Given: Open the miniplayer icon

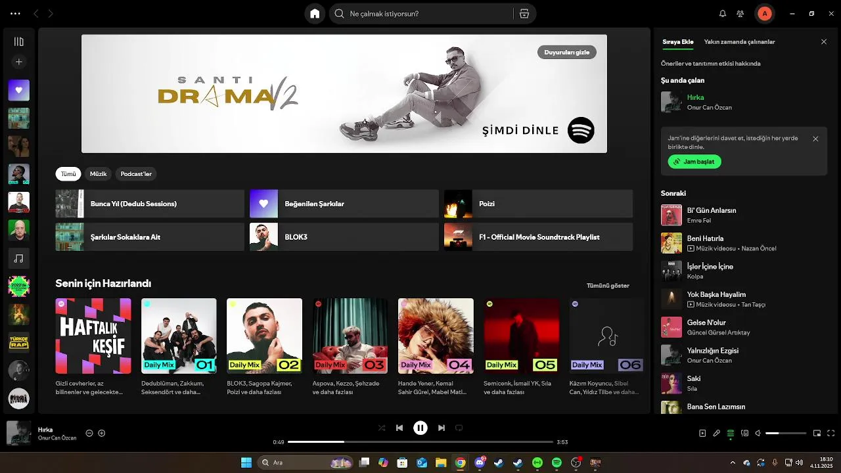Looking at the screenshot, I should pos(817,433).
